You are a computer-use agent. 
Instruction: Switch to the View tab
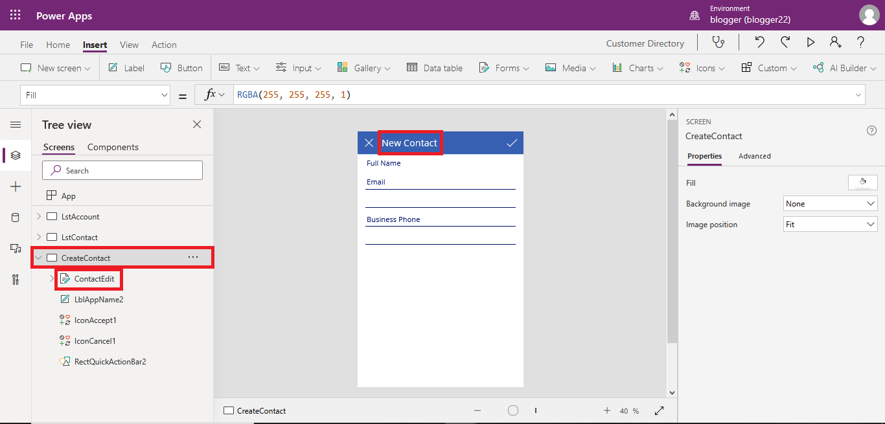click(129, 45)
